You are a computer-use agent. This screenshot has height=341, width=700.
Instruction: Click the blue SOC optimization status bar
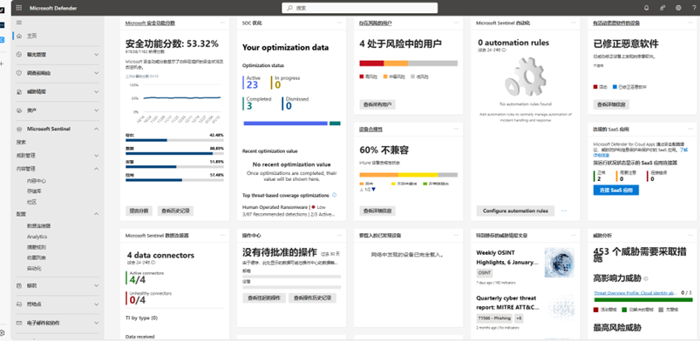286,123
